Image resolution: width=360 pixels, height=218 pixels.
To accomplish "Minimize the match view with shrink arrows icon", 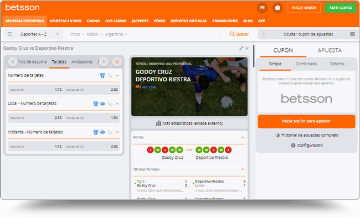I will pyautogui.click(x=241, y=48).
